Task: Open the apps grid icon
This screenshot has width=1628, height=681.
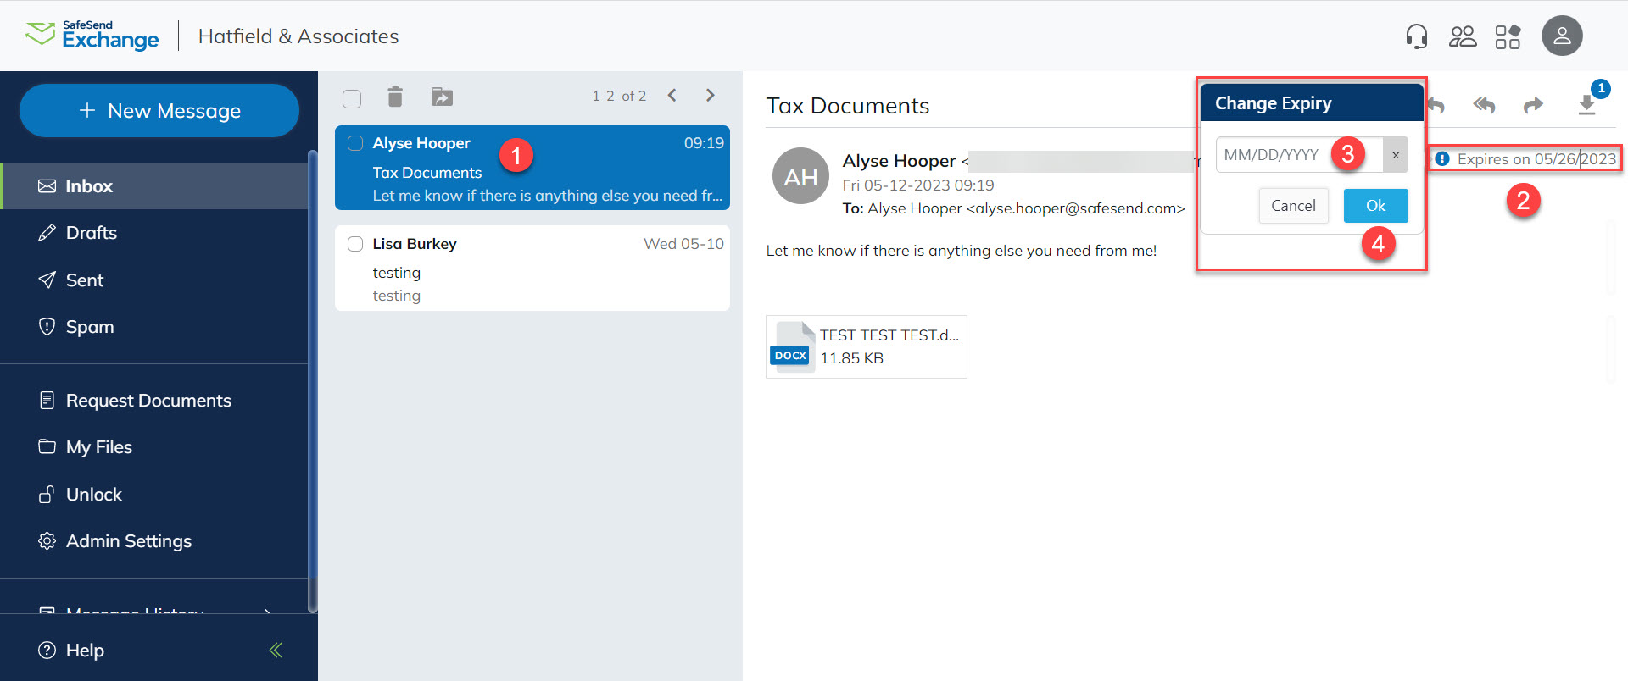Action: click(x=1508, y=36)
